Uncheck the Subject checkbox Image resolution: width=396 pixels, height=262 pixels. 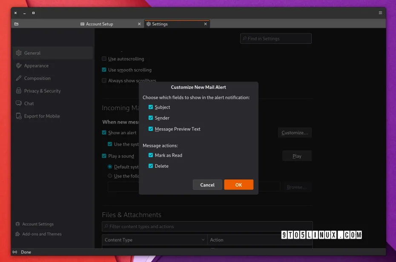[x=150, y=107]
